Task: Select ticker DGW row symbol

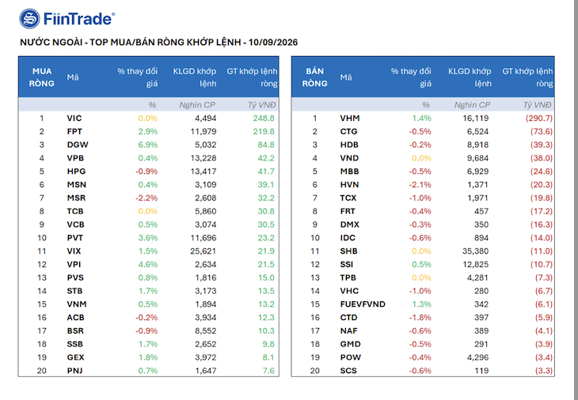Action: (x=78, y=145)
